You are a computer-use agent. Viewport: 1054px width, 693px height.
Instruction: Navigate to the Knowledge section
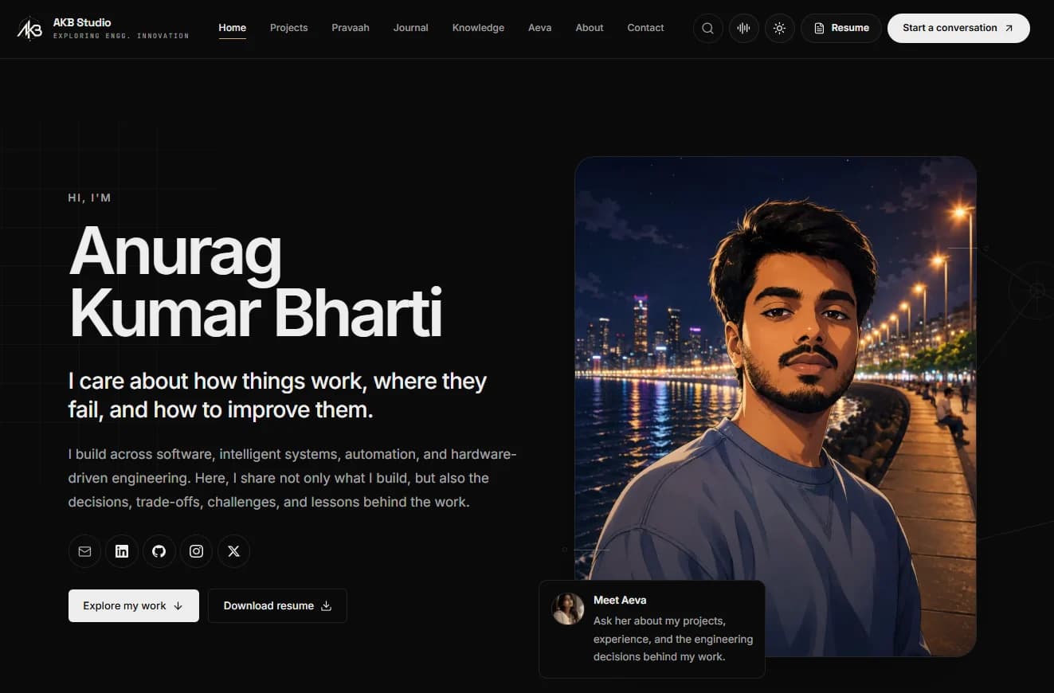[478, 28]
